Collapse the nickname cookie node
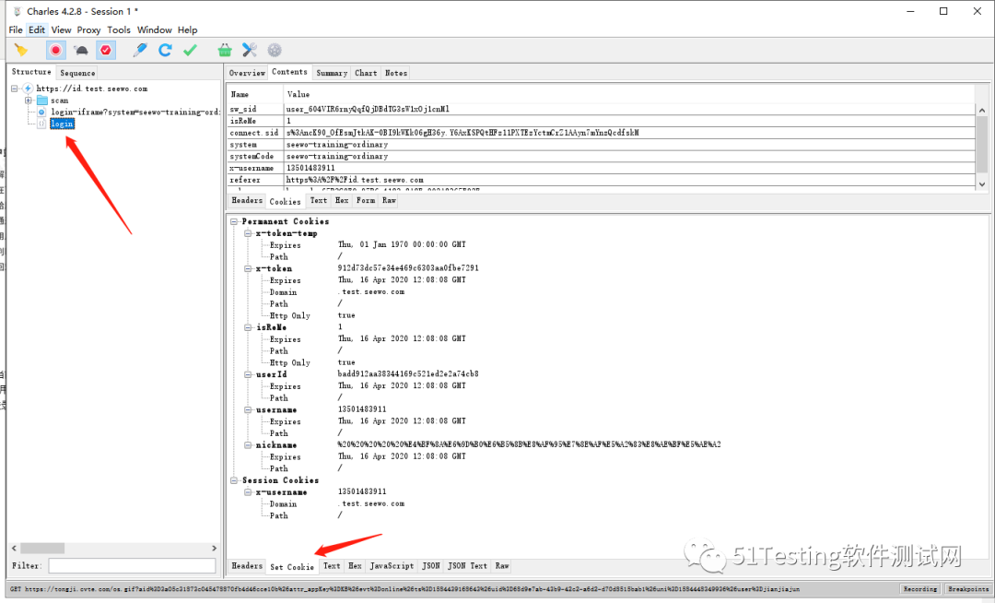 pyautogui.click(x=248, y=445)
